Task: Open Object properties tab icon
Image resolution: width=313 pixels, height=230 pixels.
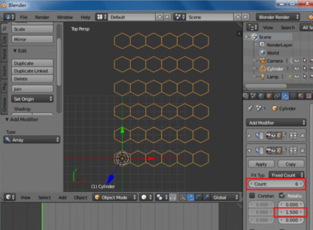Action: (x=269, y=96)
